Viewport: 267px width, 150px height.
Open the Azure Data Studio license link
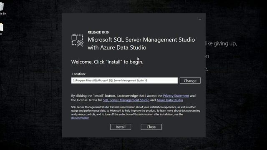click(x=170, y=100)
